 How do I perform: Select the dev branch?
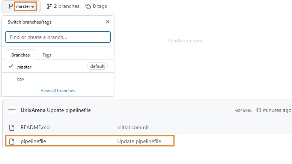tap(58, 79)
